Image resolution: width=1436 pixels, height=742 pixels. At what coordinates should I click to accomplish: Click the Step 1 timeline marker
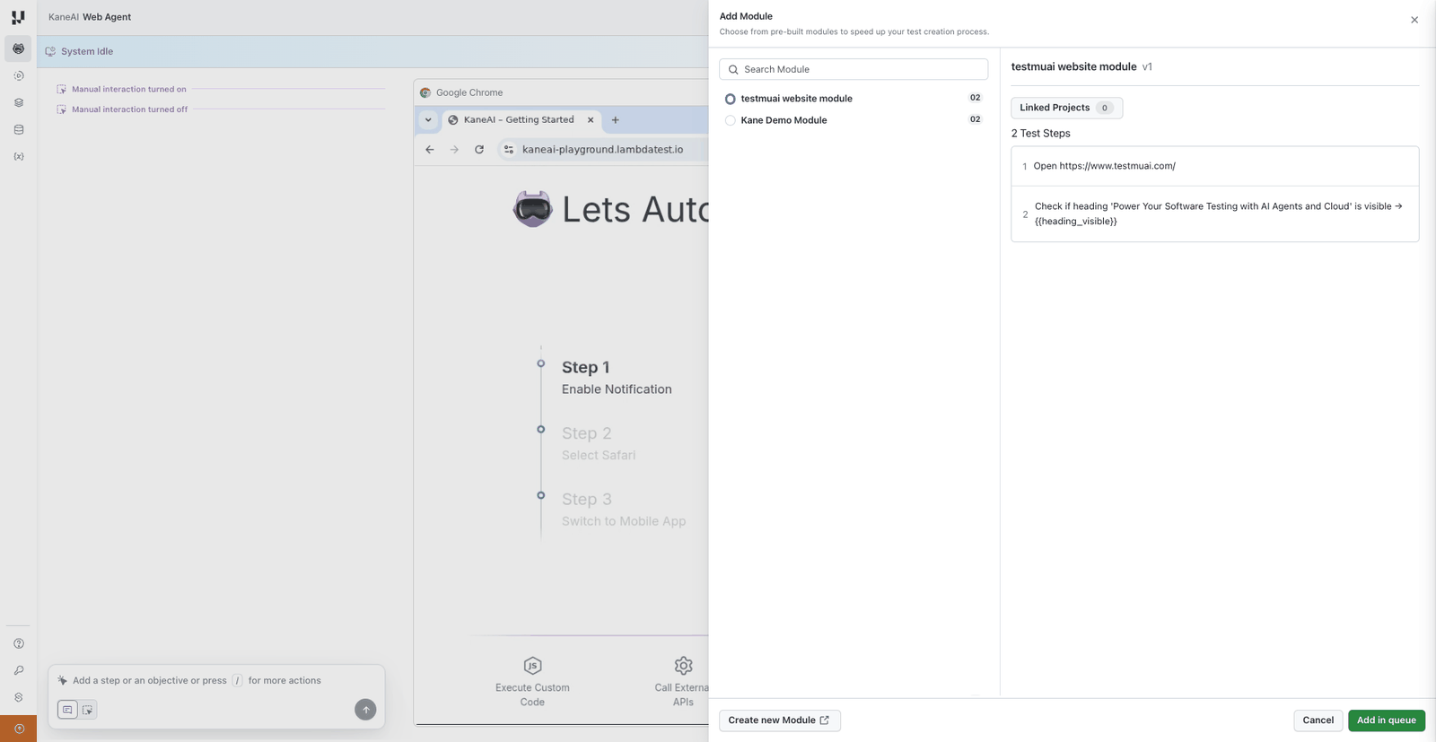pyautogui.click(x=540, y=363)
